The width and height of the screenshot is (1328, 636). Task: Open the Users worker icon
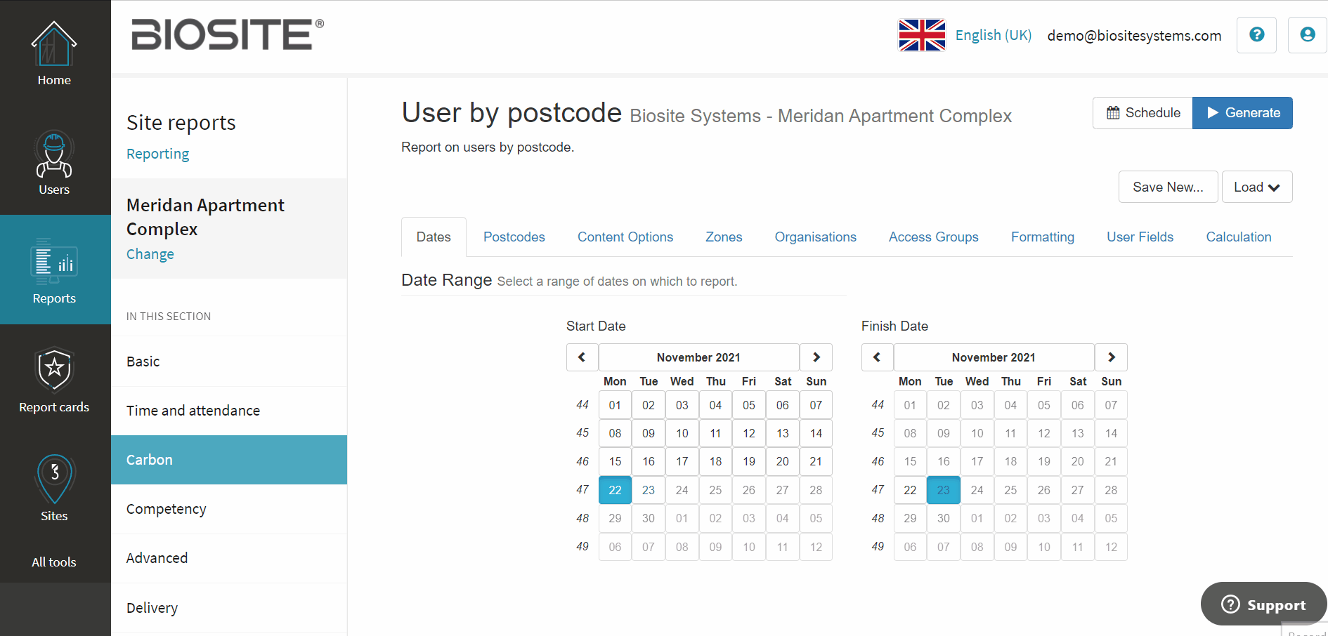[x=54, y=154]
